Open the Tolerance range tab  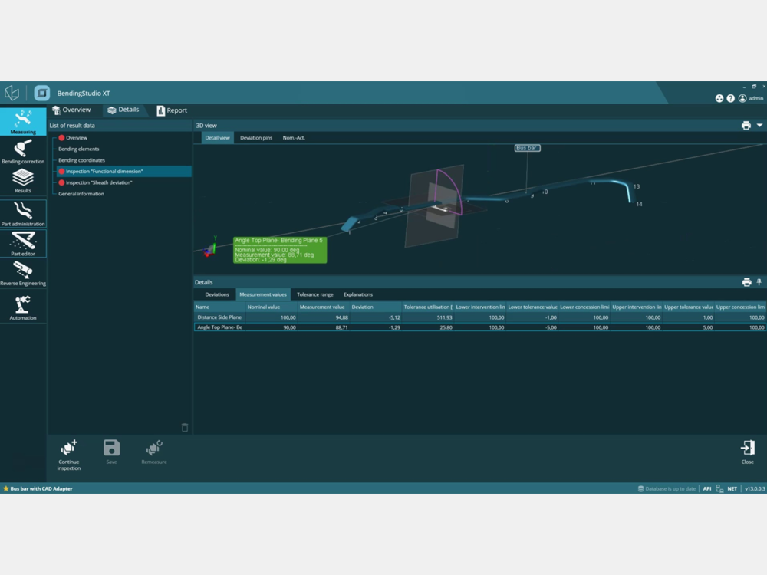(314, 294)
